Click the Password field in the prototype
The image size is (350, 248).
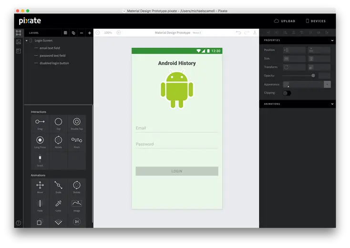click(177, 145)
